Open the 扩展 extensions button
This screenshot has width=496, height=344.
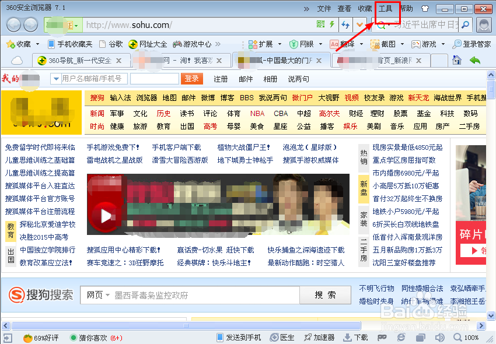261,44
